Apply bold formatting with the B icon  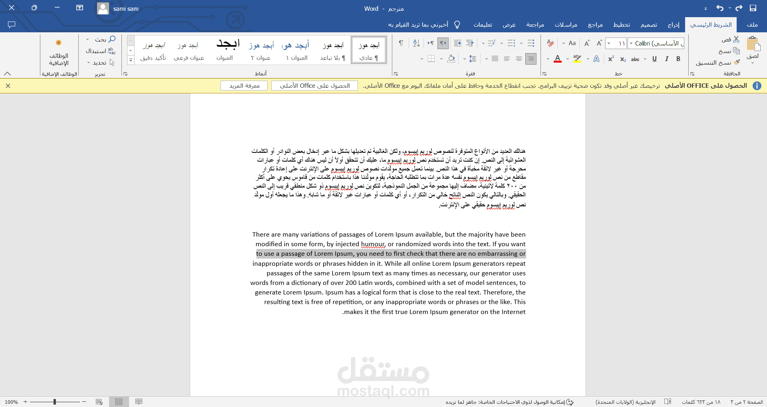678,59
